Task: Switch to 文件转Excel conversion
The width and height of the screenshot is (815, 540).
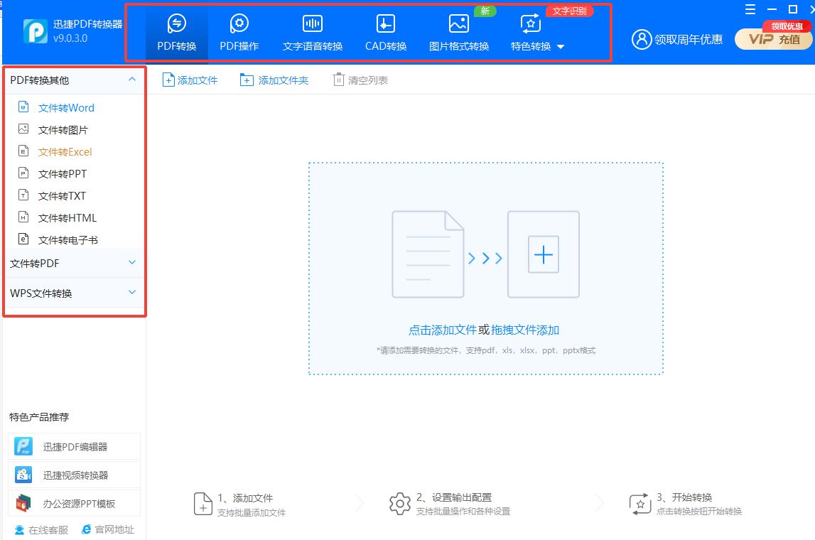Action: click(67, 151)
